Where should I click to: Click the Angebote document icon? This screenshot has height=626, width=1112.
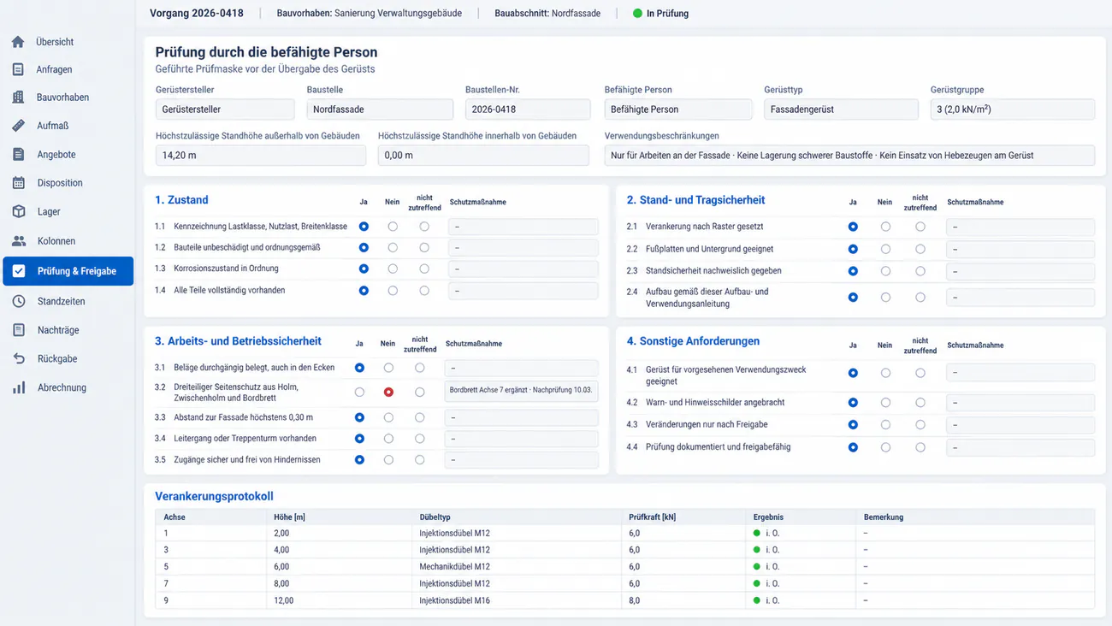pyautogui.click(x=18, y=154)
